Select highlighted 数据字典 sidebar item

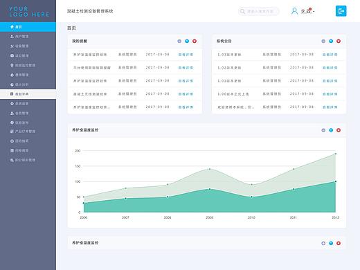click(28, 94)
